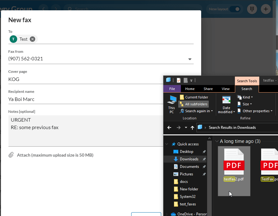
Task: Select testfax2.pdf file
Action: 234,171
